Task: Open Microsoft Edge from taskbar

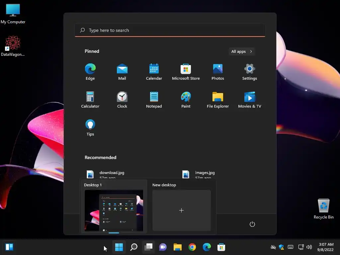Action: (x=207, y=247)
